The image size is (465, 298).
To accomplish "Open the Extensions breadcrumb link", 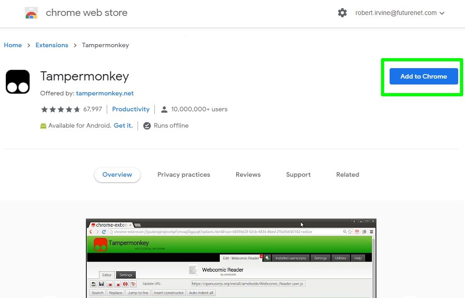I will [x=52, y=45].
